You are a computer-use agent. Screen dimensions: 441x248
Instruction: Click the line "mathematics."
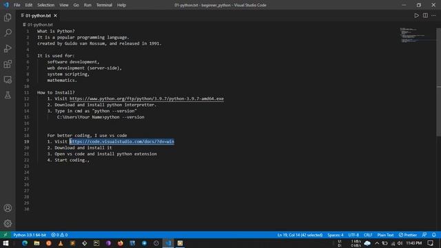click(62, 81)
